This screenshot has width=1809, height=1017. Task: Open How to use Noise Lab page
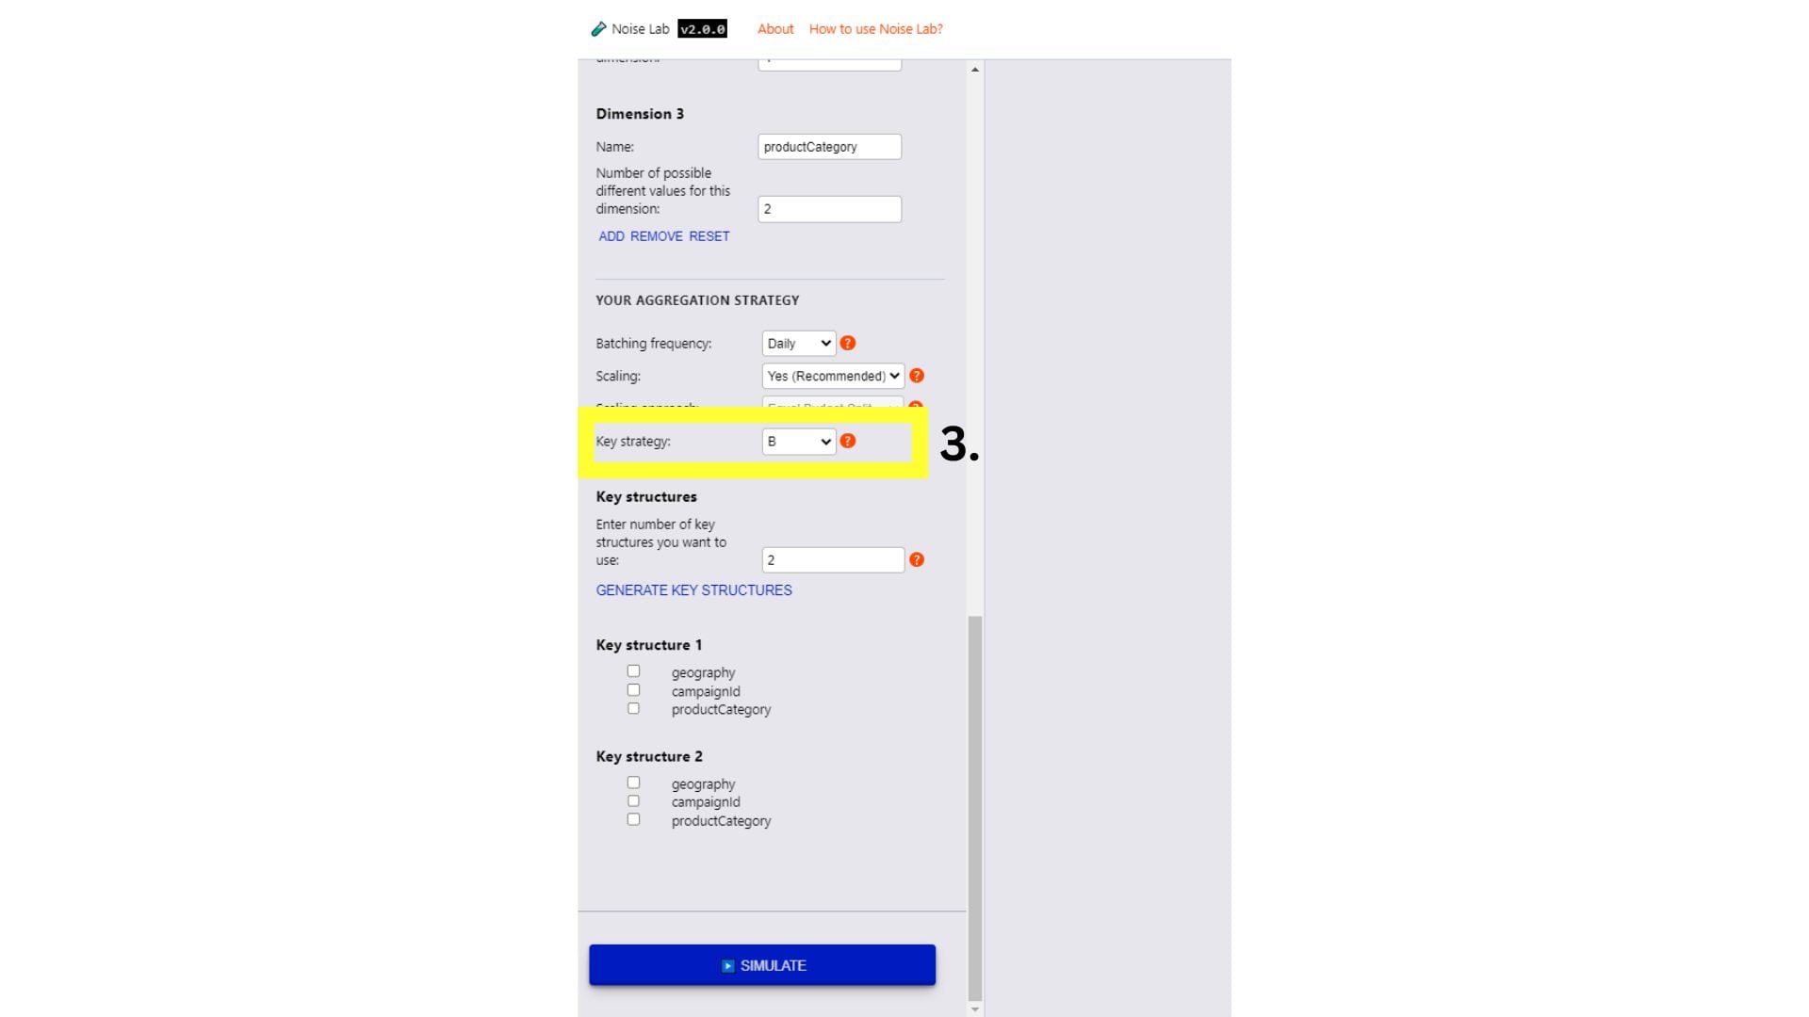[x=876, y=28]
